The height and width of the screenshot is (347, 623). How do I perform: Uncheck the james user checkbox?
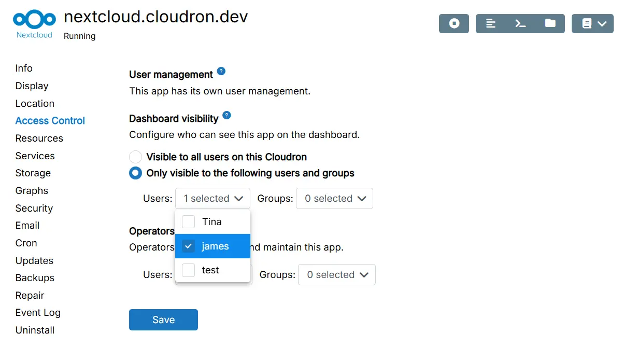click(x=189, y=246)
